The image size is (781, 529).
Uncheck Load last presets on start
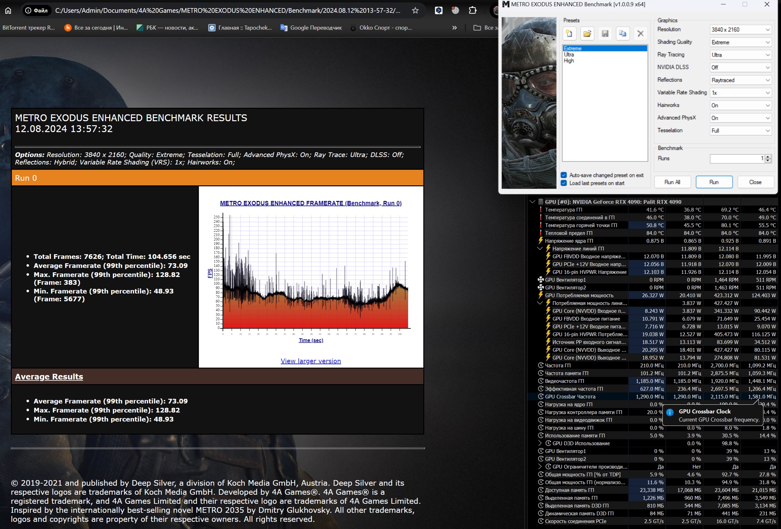pyautogui.click(x=564, y=183)
